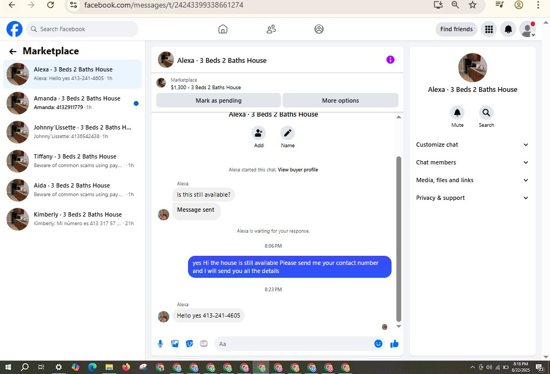Open File Explorer from taskbar
The height and width of the screenshot is (374, 550).
coord(109,368)
